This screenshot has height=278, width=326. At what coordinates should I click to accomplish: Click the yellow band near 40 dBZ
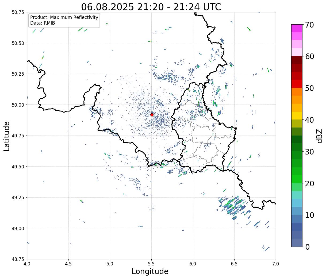tap(297, 115)
